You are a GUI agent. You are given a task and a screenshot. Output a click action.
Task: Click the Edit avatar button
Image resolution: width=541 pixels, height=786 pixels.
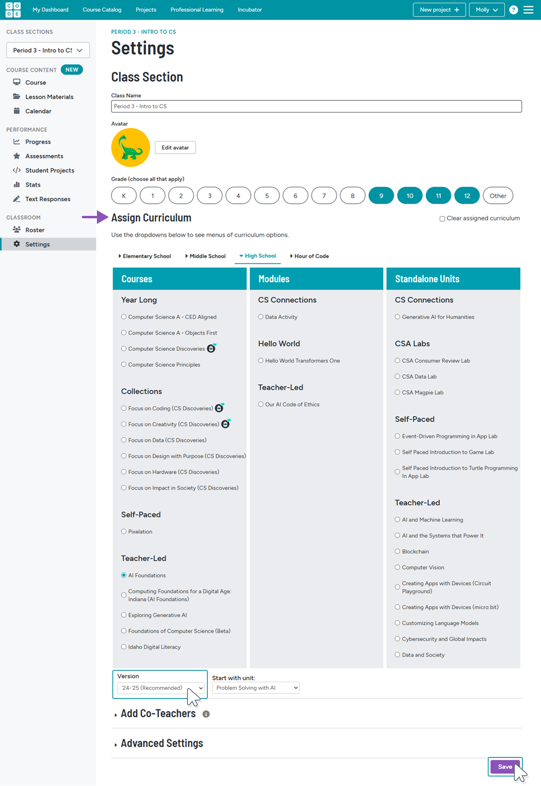(175, 147)
